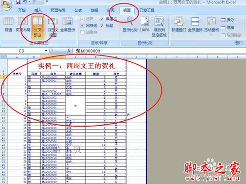The image size is (246, 184).
Task: Click the title cell 实例一：西周文王的贺礼
Action: coord(77,66)
